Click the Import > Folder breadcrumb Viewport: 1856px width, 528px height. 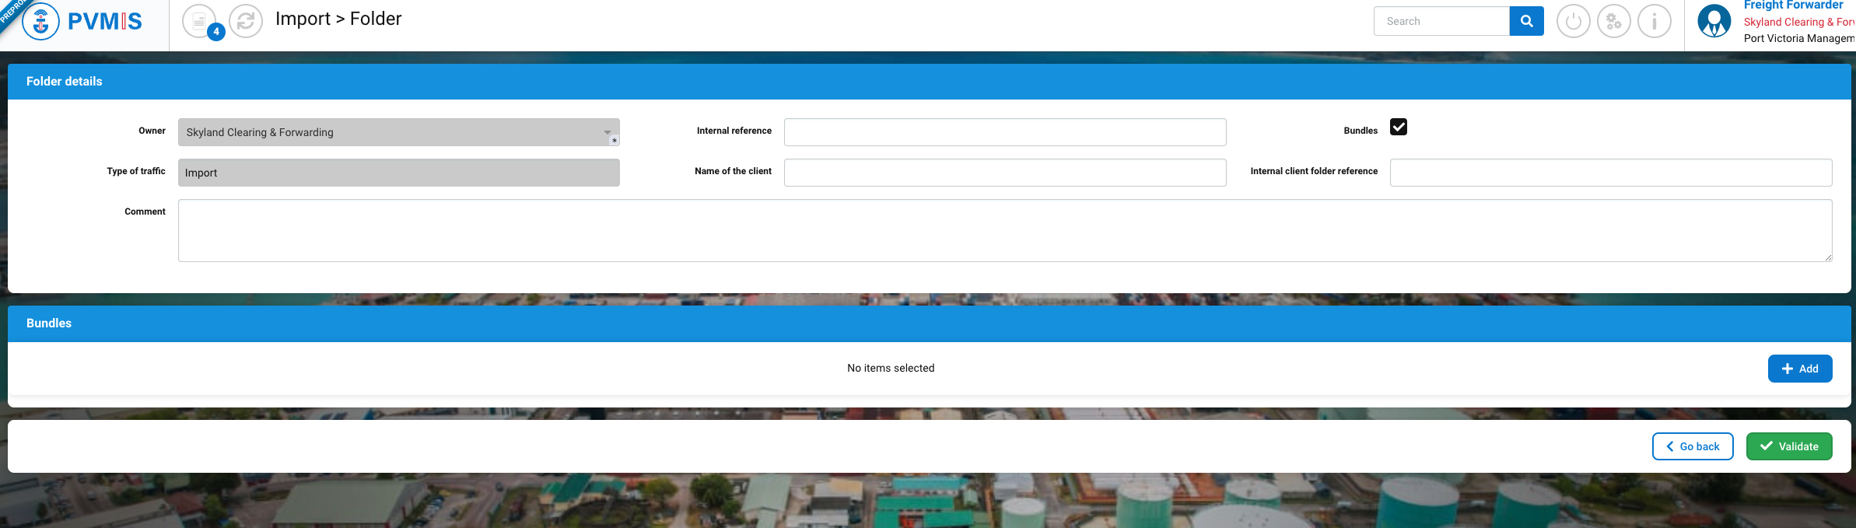click(x=338, y=19)
